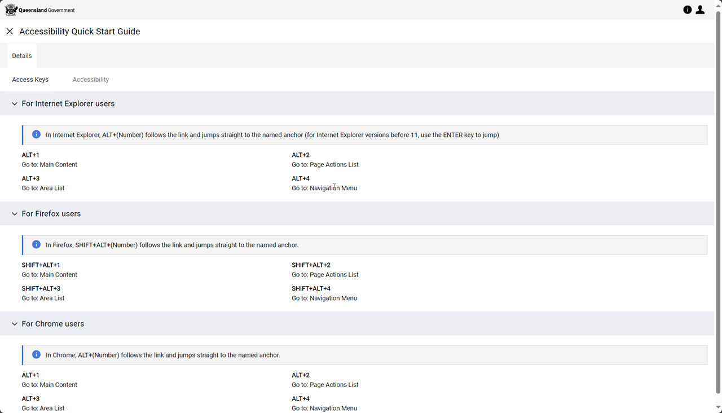Collapse the For Chrome users section

[15, 324]
